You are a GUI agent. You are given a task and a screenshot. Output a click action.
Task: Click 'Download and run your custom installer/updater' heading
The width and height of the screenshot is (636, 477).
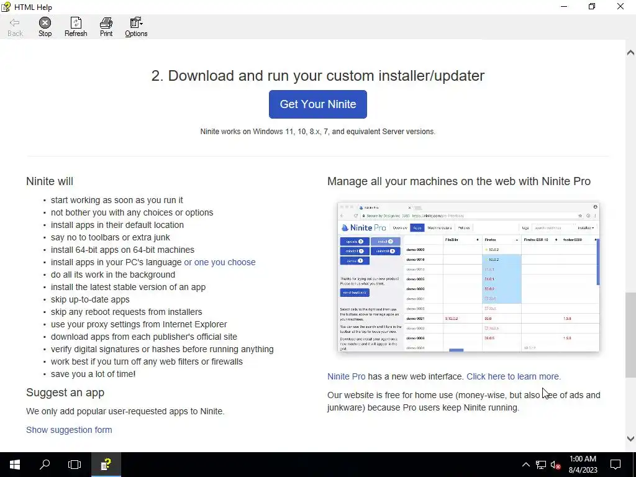317,76
